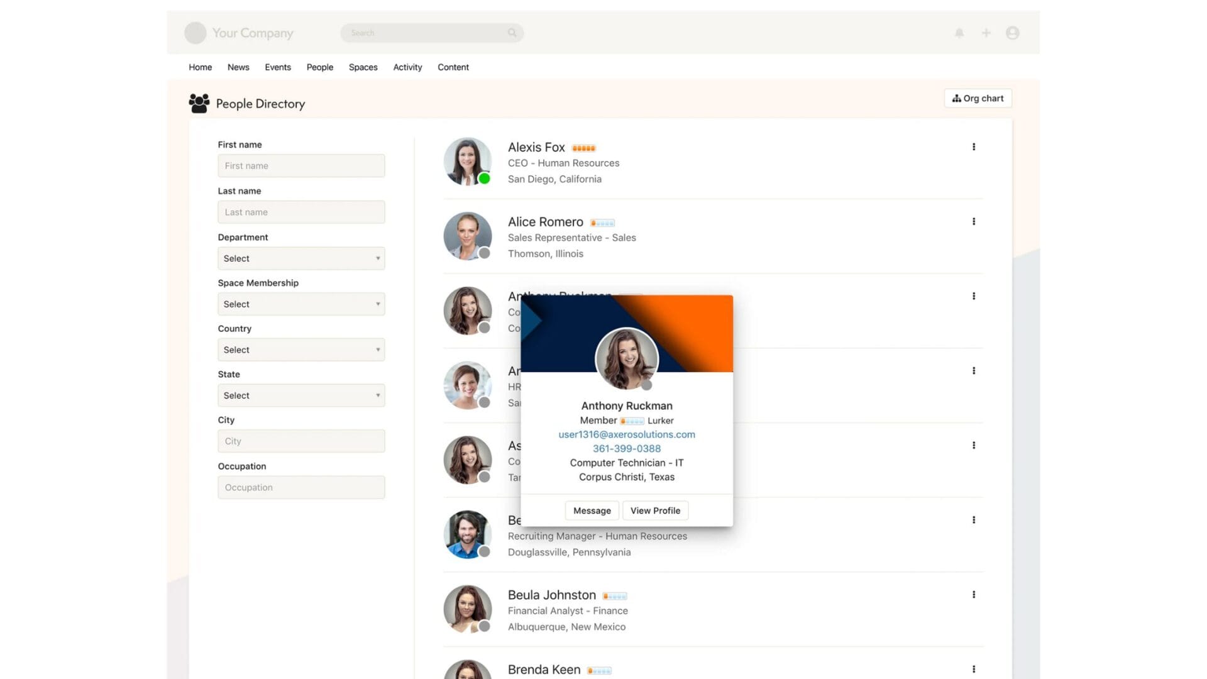Open the News section in navigation
Viewport: 1207px width, 679px height.
point(238,67)
